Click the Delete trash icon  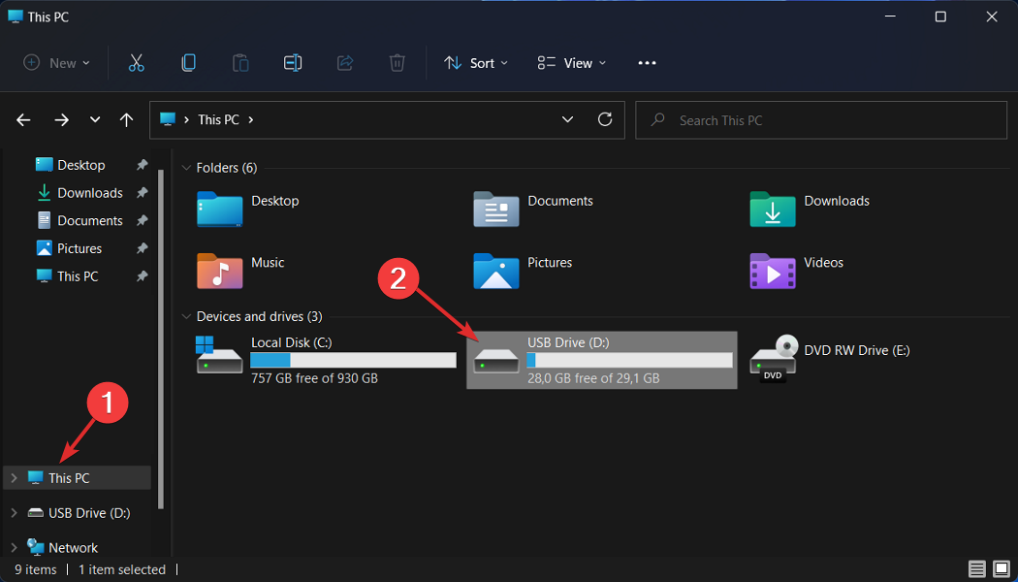[x=397, y=63]
